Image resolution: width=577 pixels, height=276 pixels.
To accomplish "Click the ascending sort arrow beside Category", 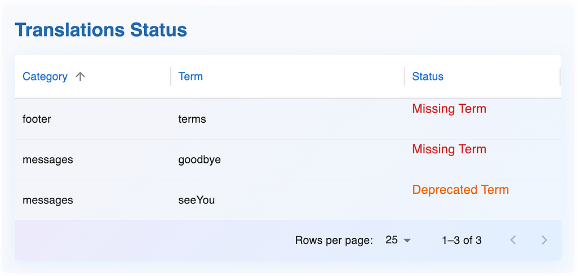I will point(80,77).
